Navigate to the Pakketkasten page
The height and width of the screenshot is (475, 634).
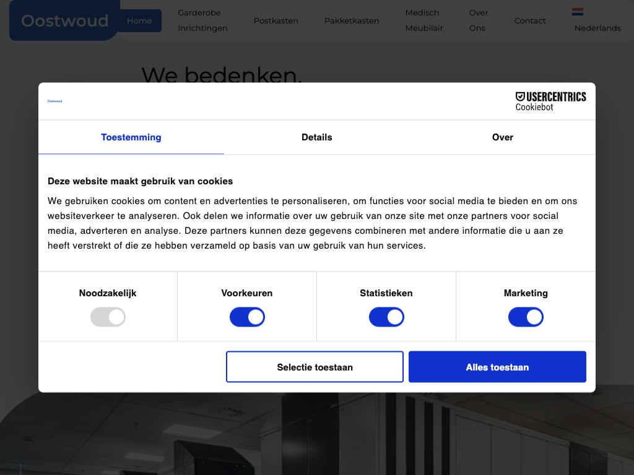tap(352, 20)
